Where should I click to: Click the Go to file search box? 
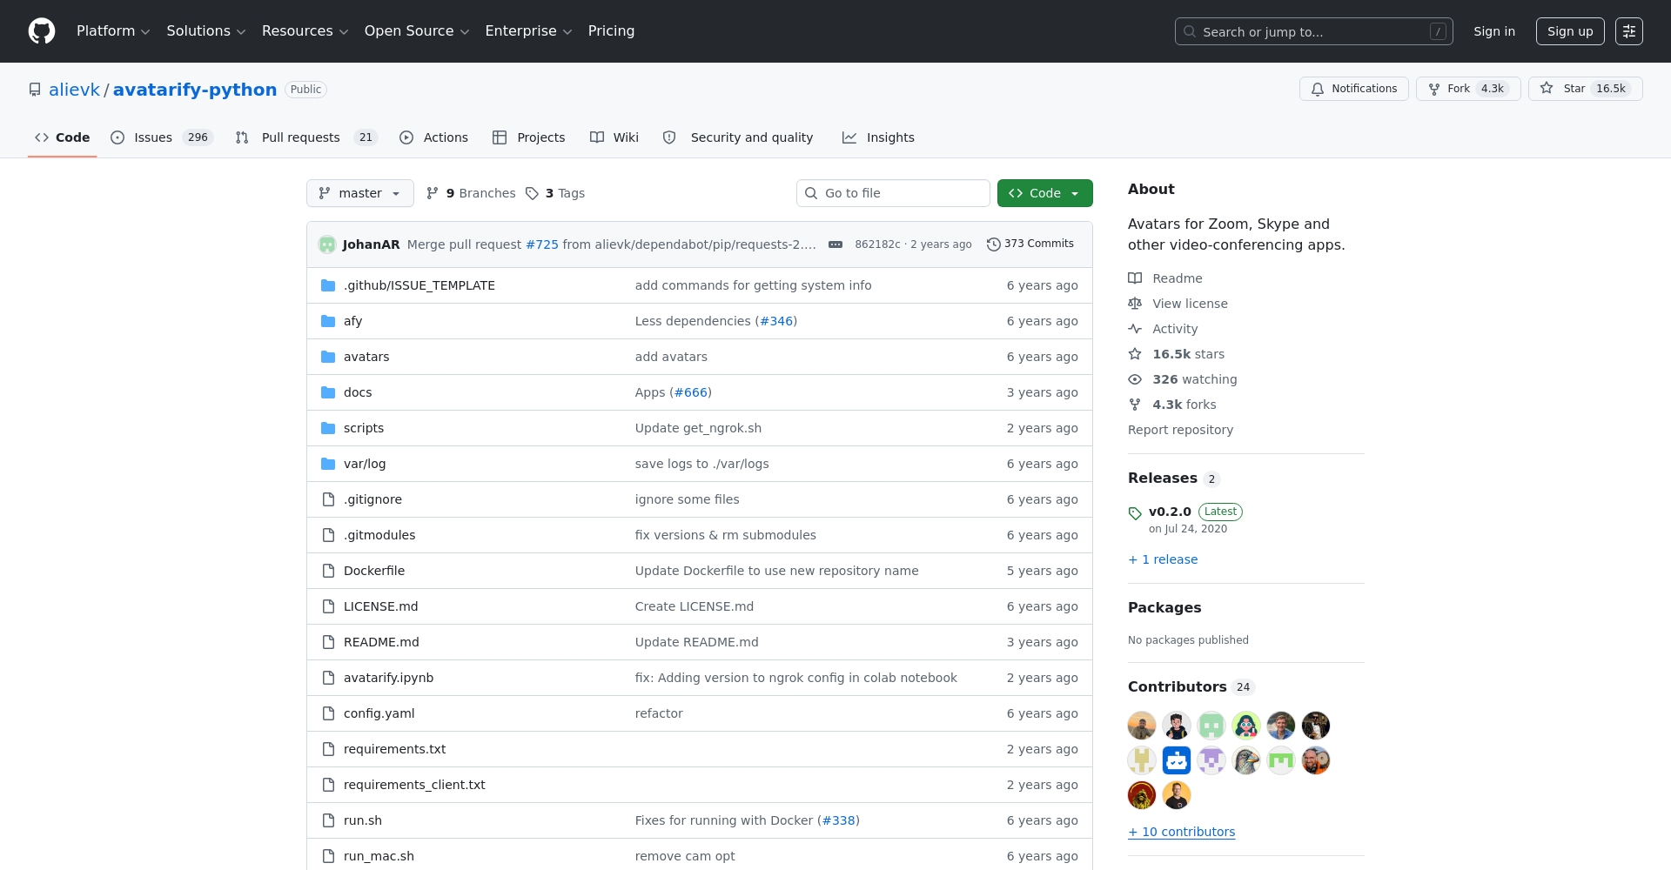pyautogui.click(x=893, y=193)
